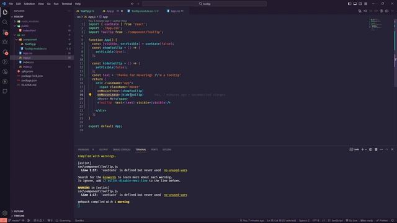Open Customize Layout icon
Screen dimensions: 397x223
(x=366, y=4)
